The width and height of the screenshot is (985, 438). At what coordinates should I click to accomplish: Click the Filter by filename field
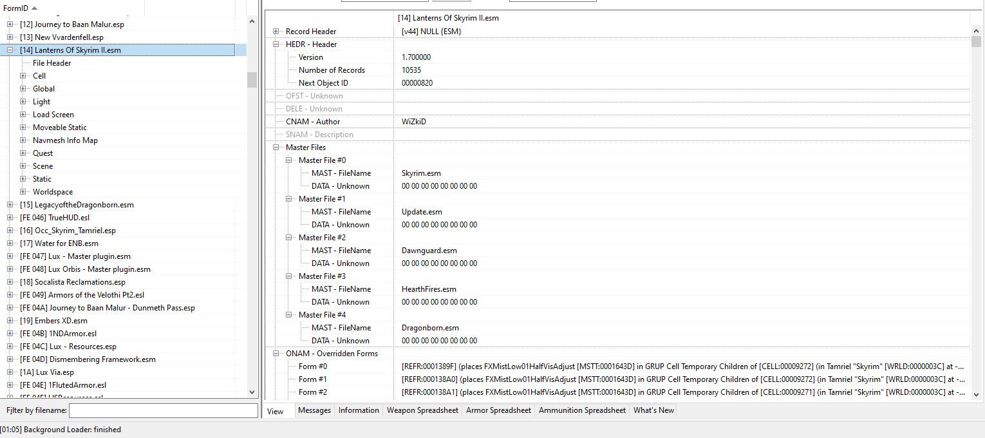(x=164, y=410)
